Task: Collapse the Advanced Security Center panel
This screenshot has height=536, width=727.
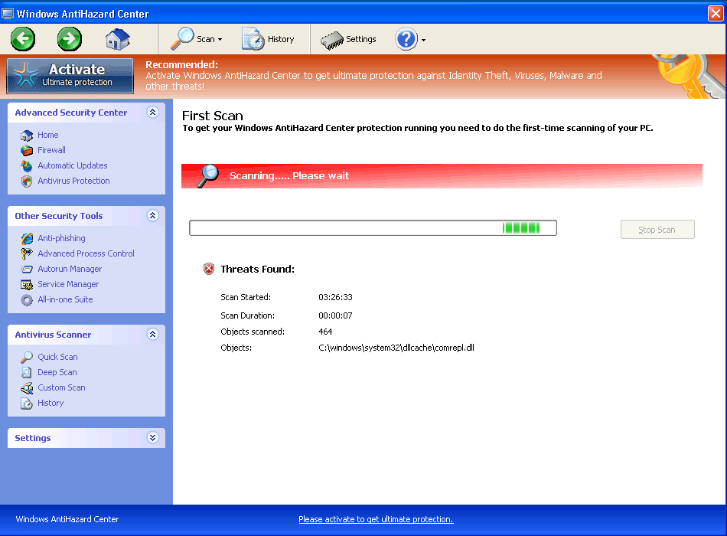Action: click(152, 113)
